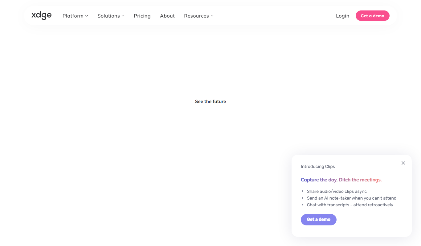The width and height of the screenshot is (421, 246).
Task: Go to the Pricing page
Action: point(142,16)
